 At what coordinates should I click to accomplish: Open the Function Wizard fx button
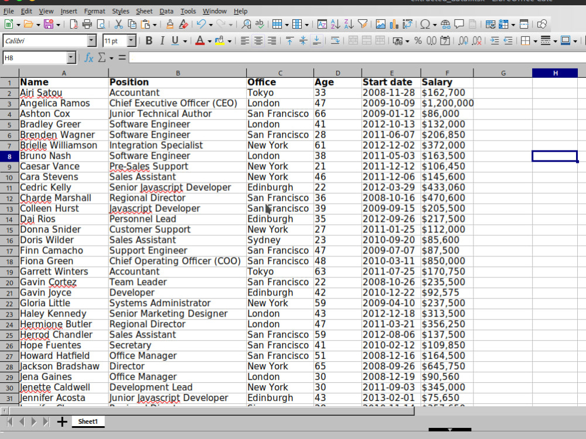[x=88, y=57]
